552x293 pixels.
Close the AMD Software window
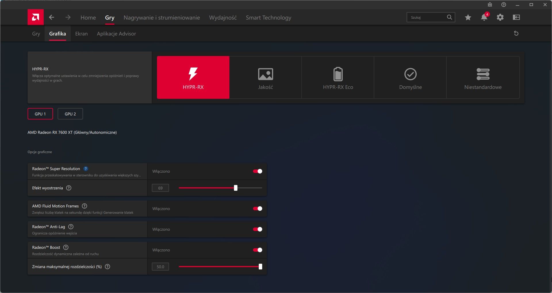tap(545, 5)
